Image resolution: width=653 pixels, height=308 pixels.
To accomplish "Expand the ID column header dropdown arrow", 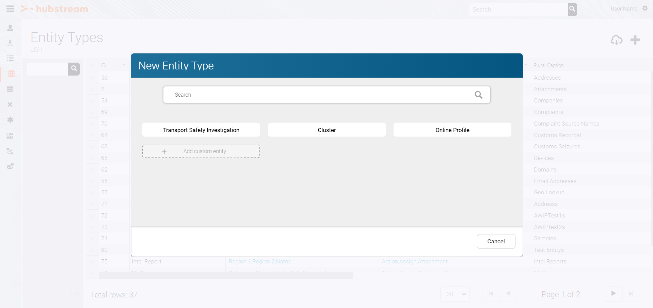I will click(124, 65).
